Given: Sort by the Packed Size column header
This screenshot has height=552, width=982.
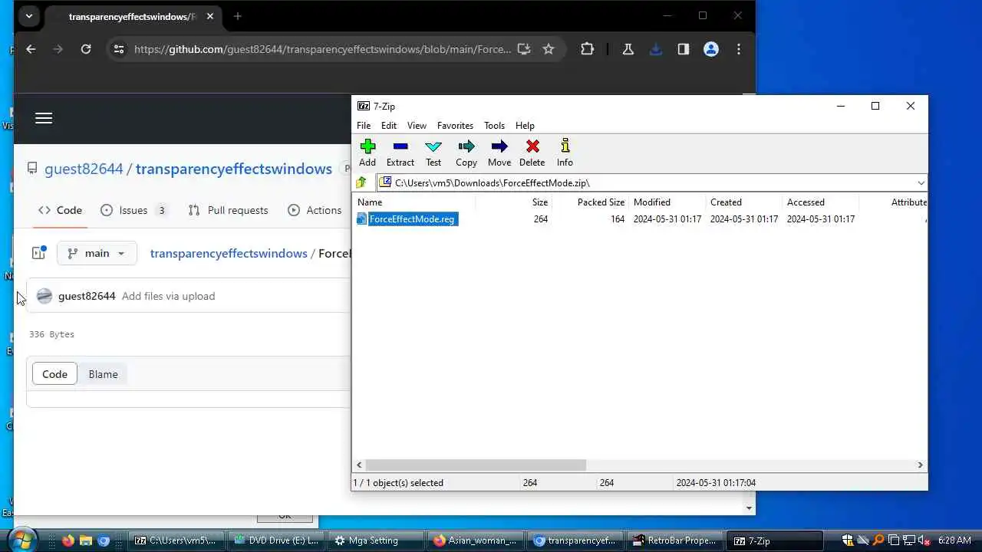Looking at the screenshot, I should pyautogui.click(x=590, y=202).
